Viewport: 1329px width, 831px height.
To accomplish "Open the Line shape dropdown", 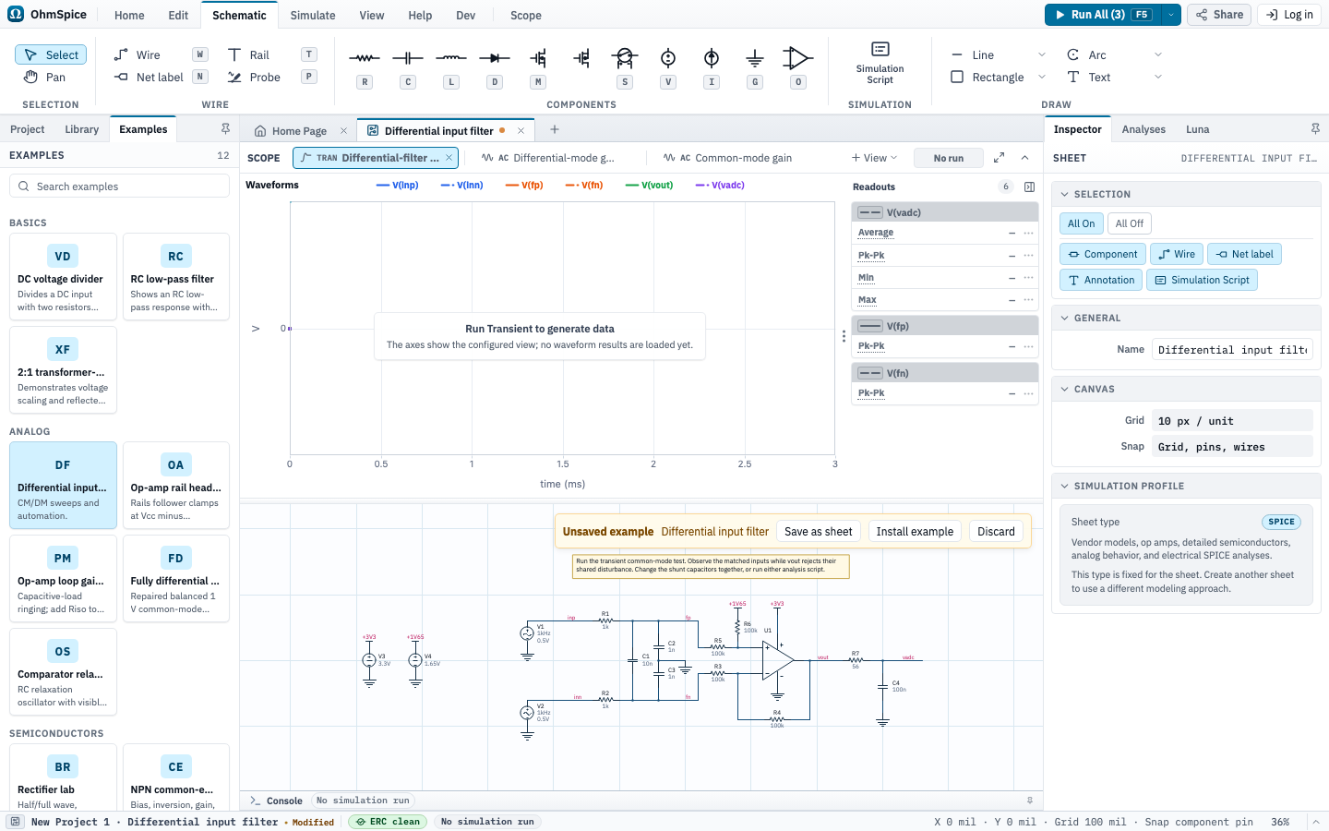I will tap(1042, 54).
